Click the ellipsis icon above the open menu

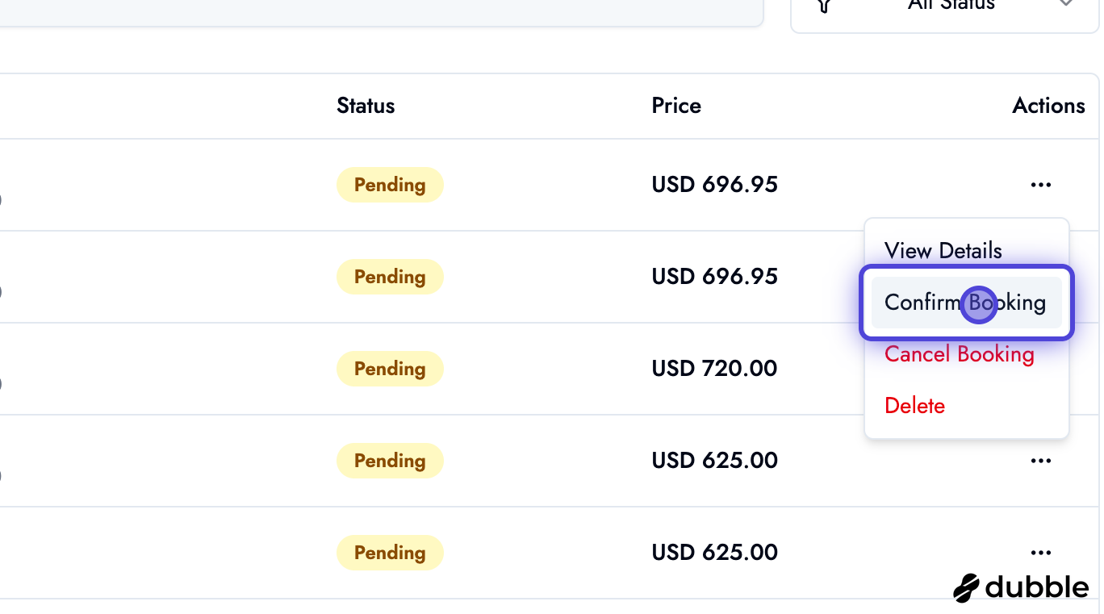[1040, 184]
